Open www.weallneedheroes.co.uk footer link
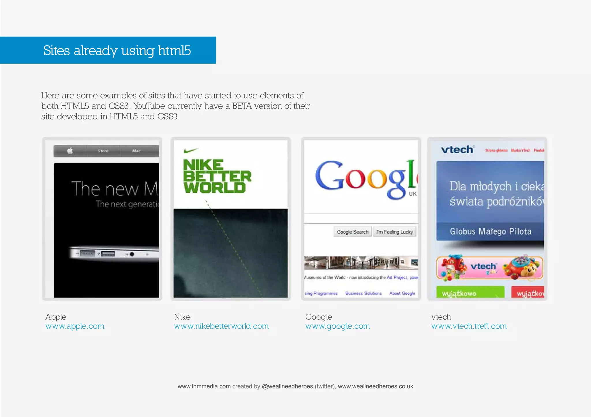Image resolution: width=591 pixels, height=417 pixels. pyautogui.click(x=375, y=386)
